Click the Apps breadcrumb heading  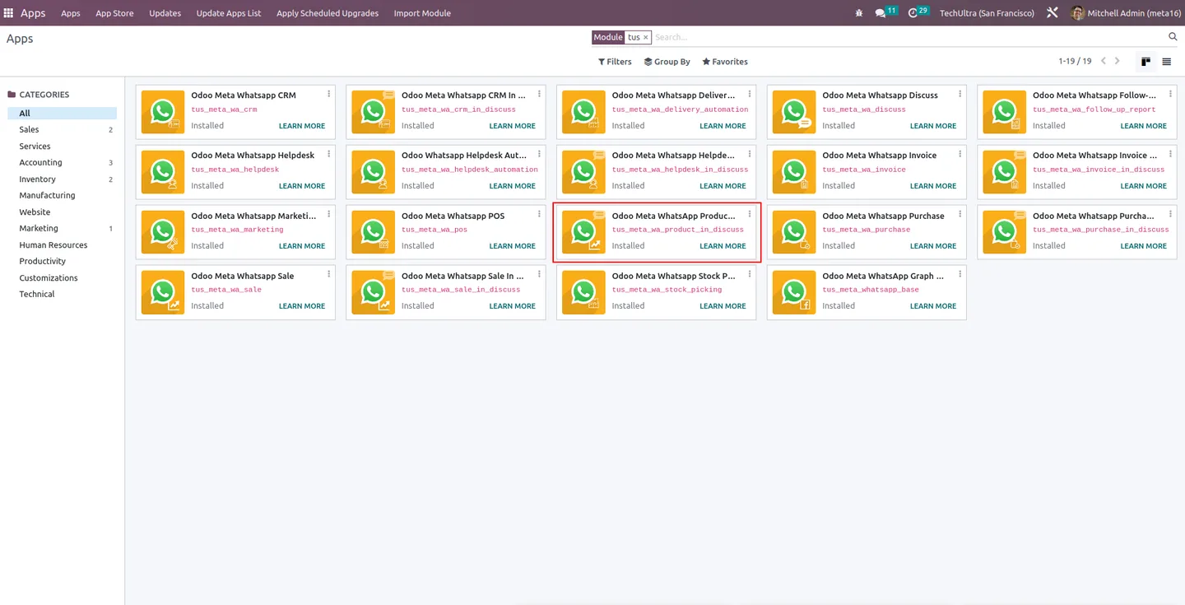coord(20,39)
